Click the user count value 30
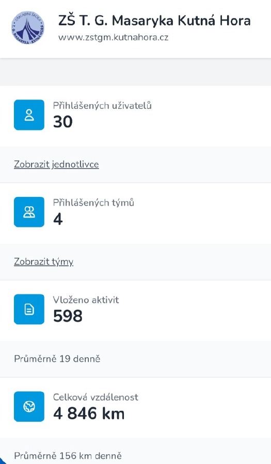This screenshot has width=271, height=464. pos(63,122)
